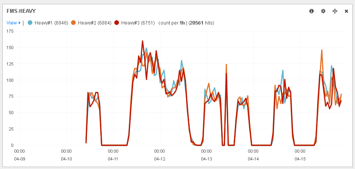355x169 pixels.
Task: Click the 04-09 date label on x-axis
Action: click(19, 159)
